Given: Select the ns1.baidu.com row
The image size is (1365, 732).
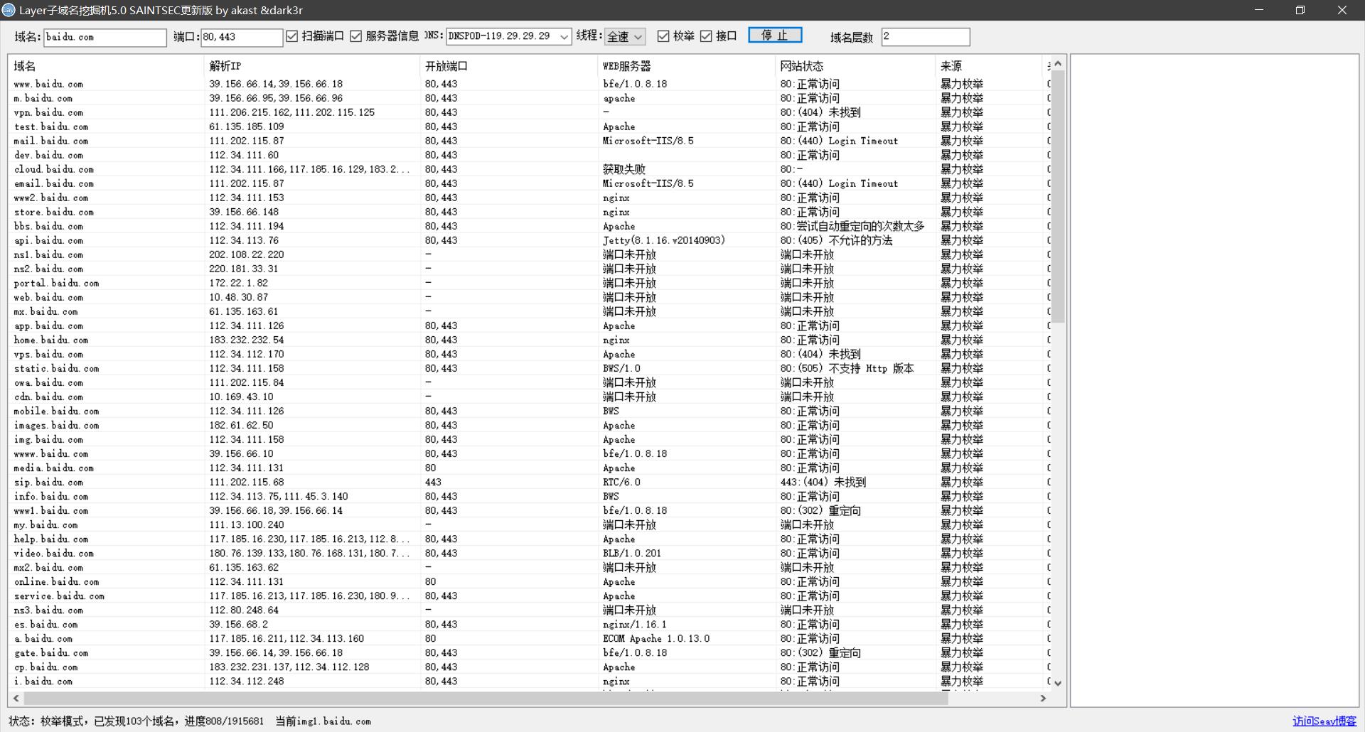Looking at the screenshot, I should click(530, 254).
